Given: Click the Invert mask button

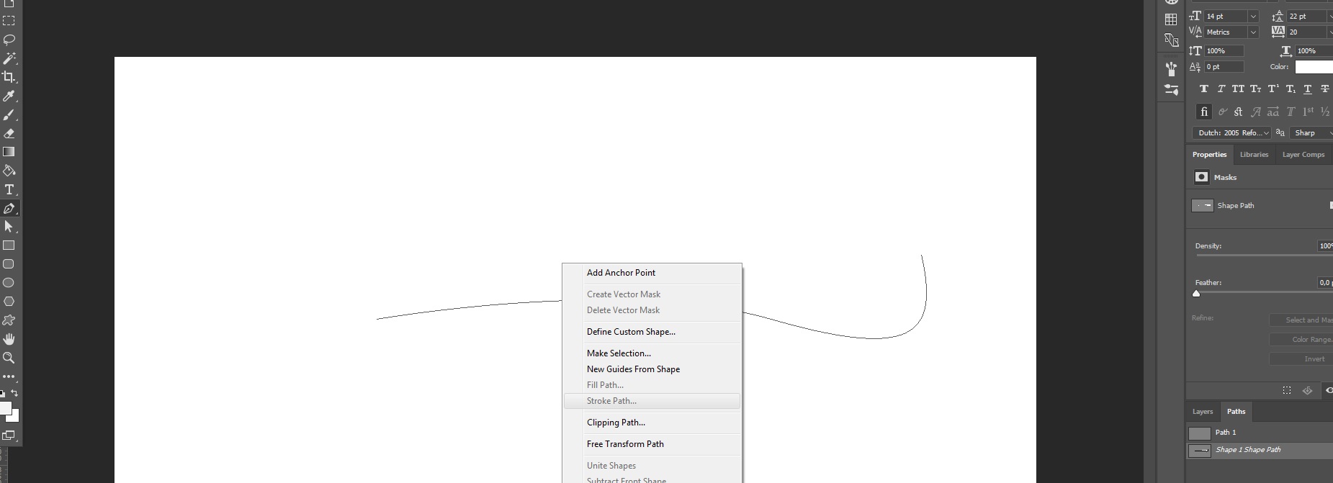Looking at the screenshot, I should tap(1301, 359).
